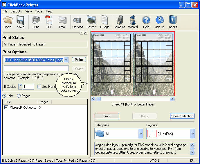Screen dimensions: 200x164
Task: Close the Print Status panel with X
Action: pos(85,33)
